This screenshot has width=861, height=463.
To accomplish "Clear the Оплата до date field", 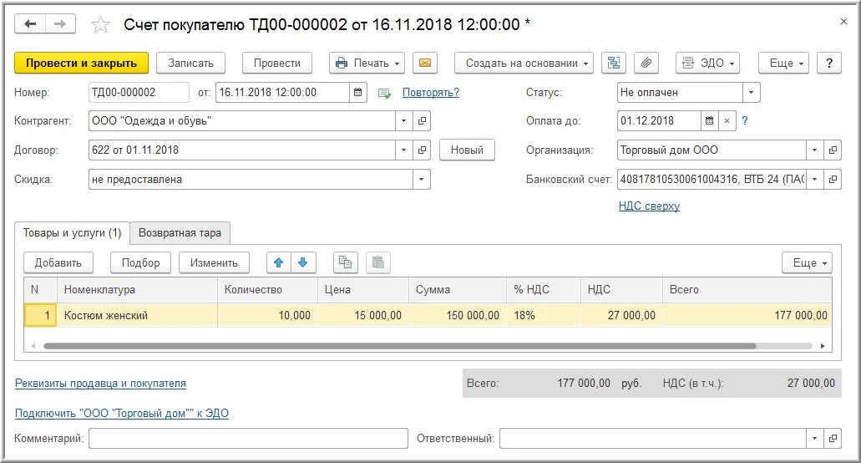I will point(727,121).
